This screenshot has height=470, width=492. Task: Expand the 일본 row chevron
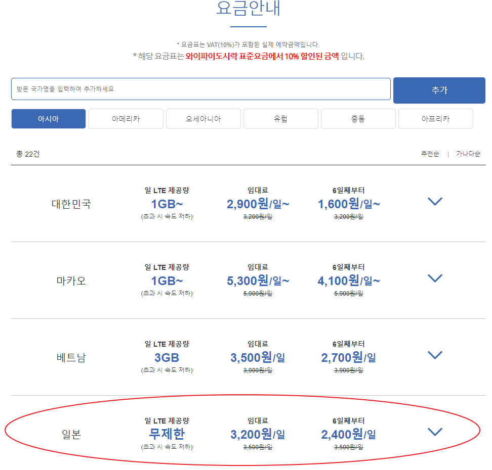435,432
